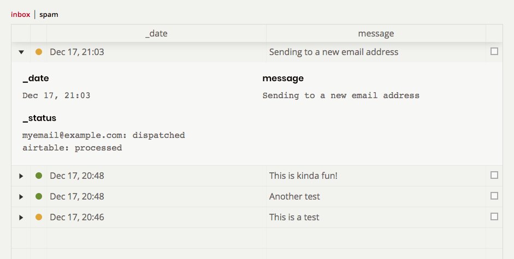The height and width of the screenshot is (259, 514).
Task: Click orange status dot on 'This is a test' row
Action: click(39, 217)
